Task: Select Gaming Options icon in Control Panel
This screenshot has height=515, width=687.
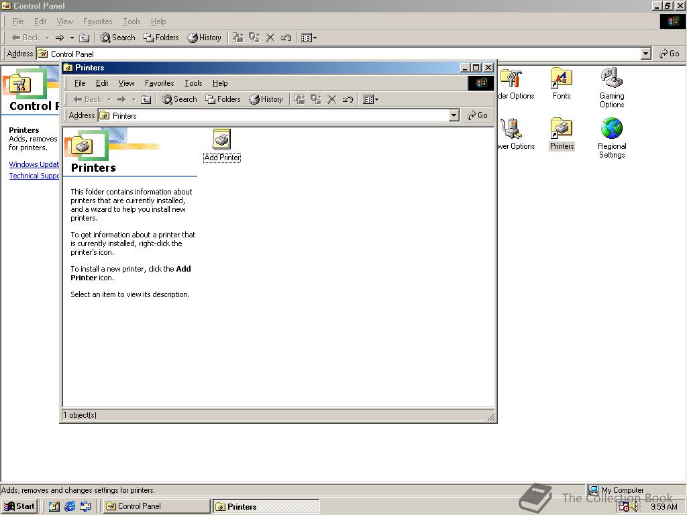Action: pyautogui.click(x=612, y=88)
